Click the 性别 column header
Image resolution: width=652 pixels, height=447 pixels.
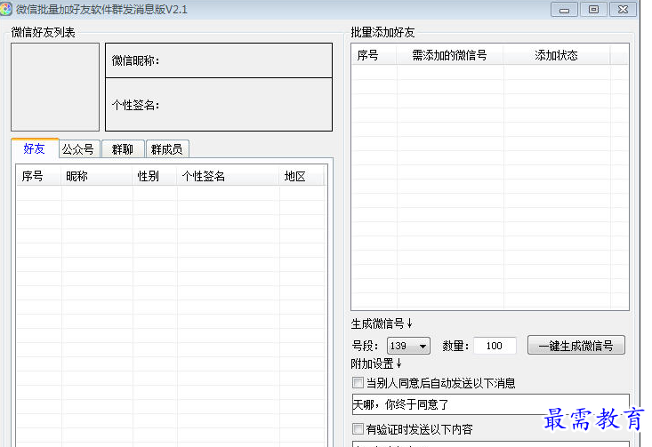155,176
